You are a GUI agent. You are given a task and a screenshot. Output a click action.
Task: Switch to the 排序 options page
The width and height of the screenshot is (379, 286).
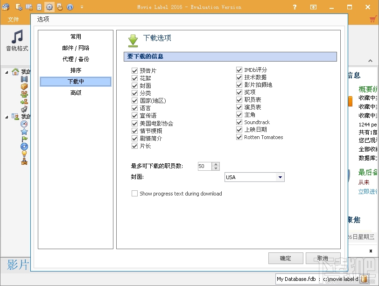(76, 70)
